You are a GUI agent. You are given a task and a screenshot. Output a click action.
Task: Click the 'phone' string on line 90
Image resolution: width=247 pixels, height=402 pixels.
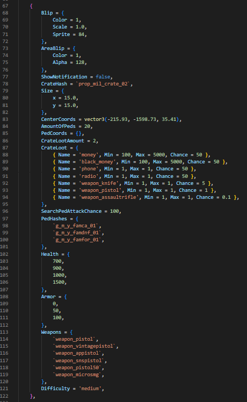(x=89, y=169)
